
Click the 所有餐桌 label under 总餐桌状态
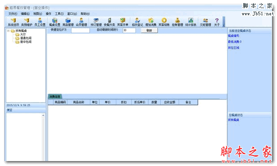pos(233,120)
